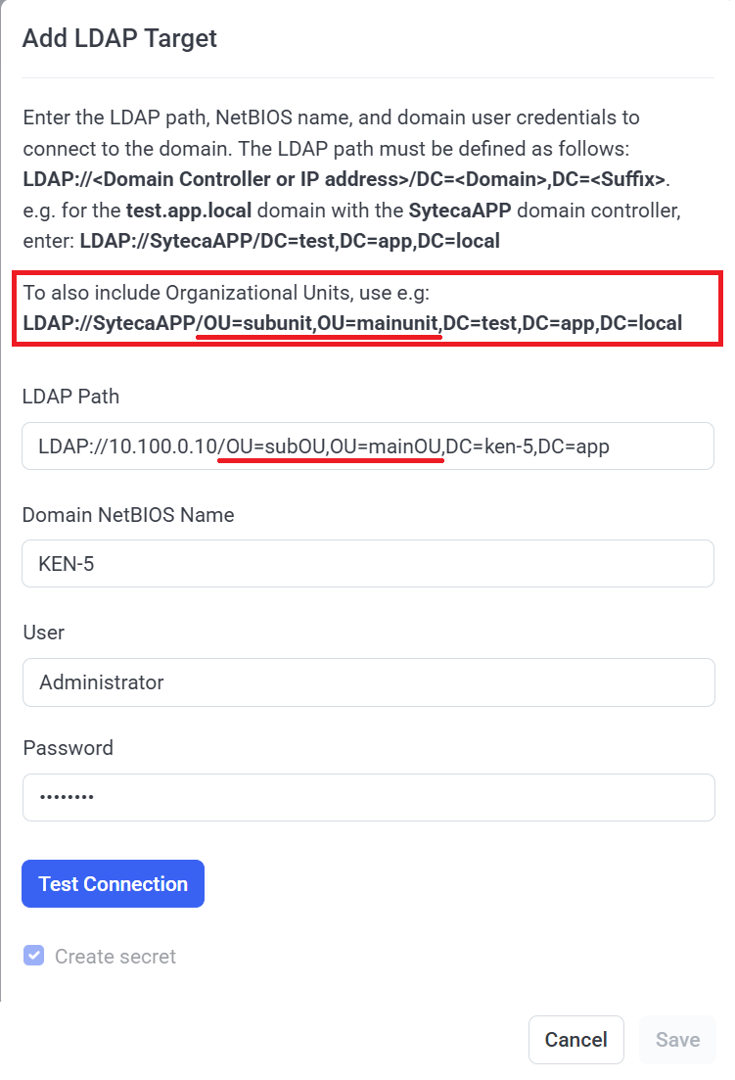Screen dimensions: 735x1080
Task: Click the LDAP Path input field
Action: coord(367,446)
